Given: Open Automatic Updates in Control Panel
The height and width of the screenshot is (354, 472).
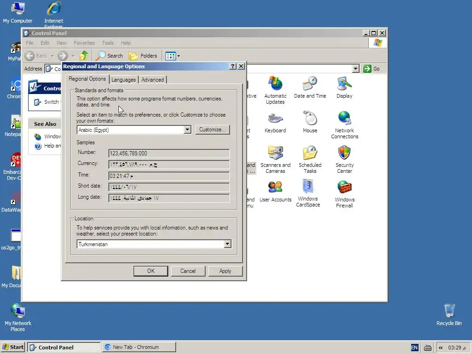Looking at the screenshot, I should point(275,90).
